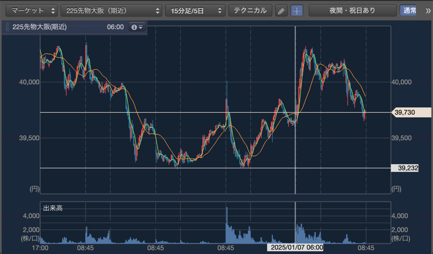Click the テクニカル button
433x254 pixels.
(250, 10)
